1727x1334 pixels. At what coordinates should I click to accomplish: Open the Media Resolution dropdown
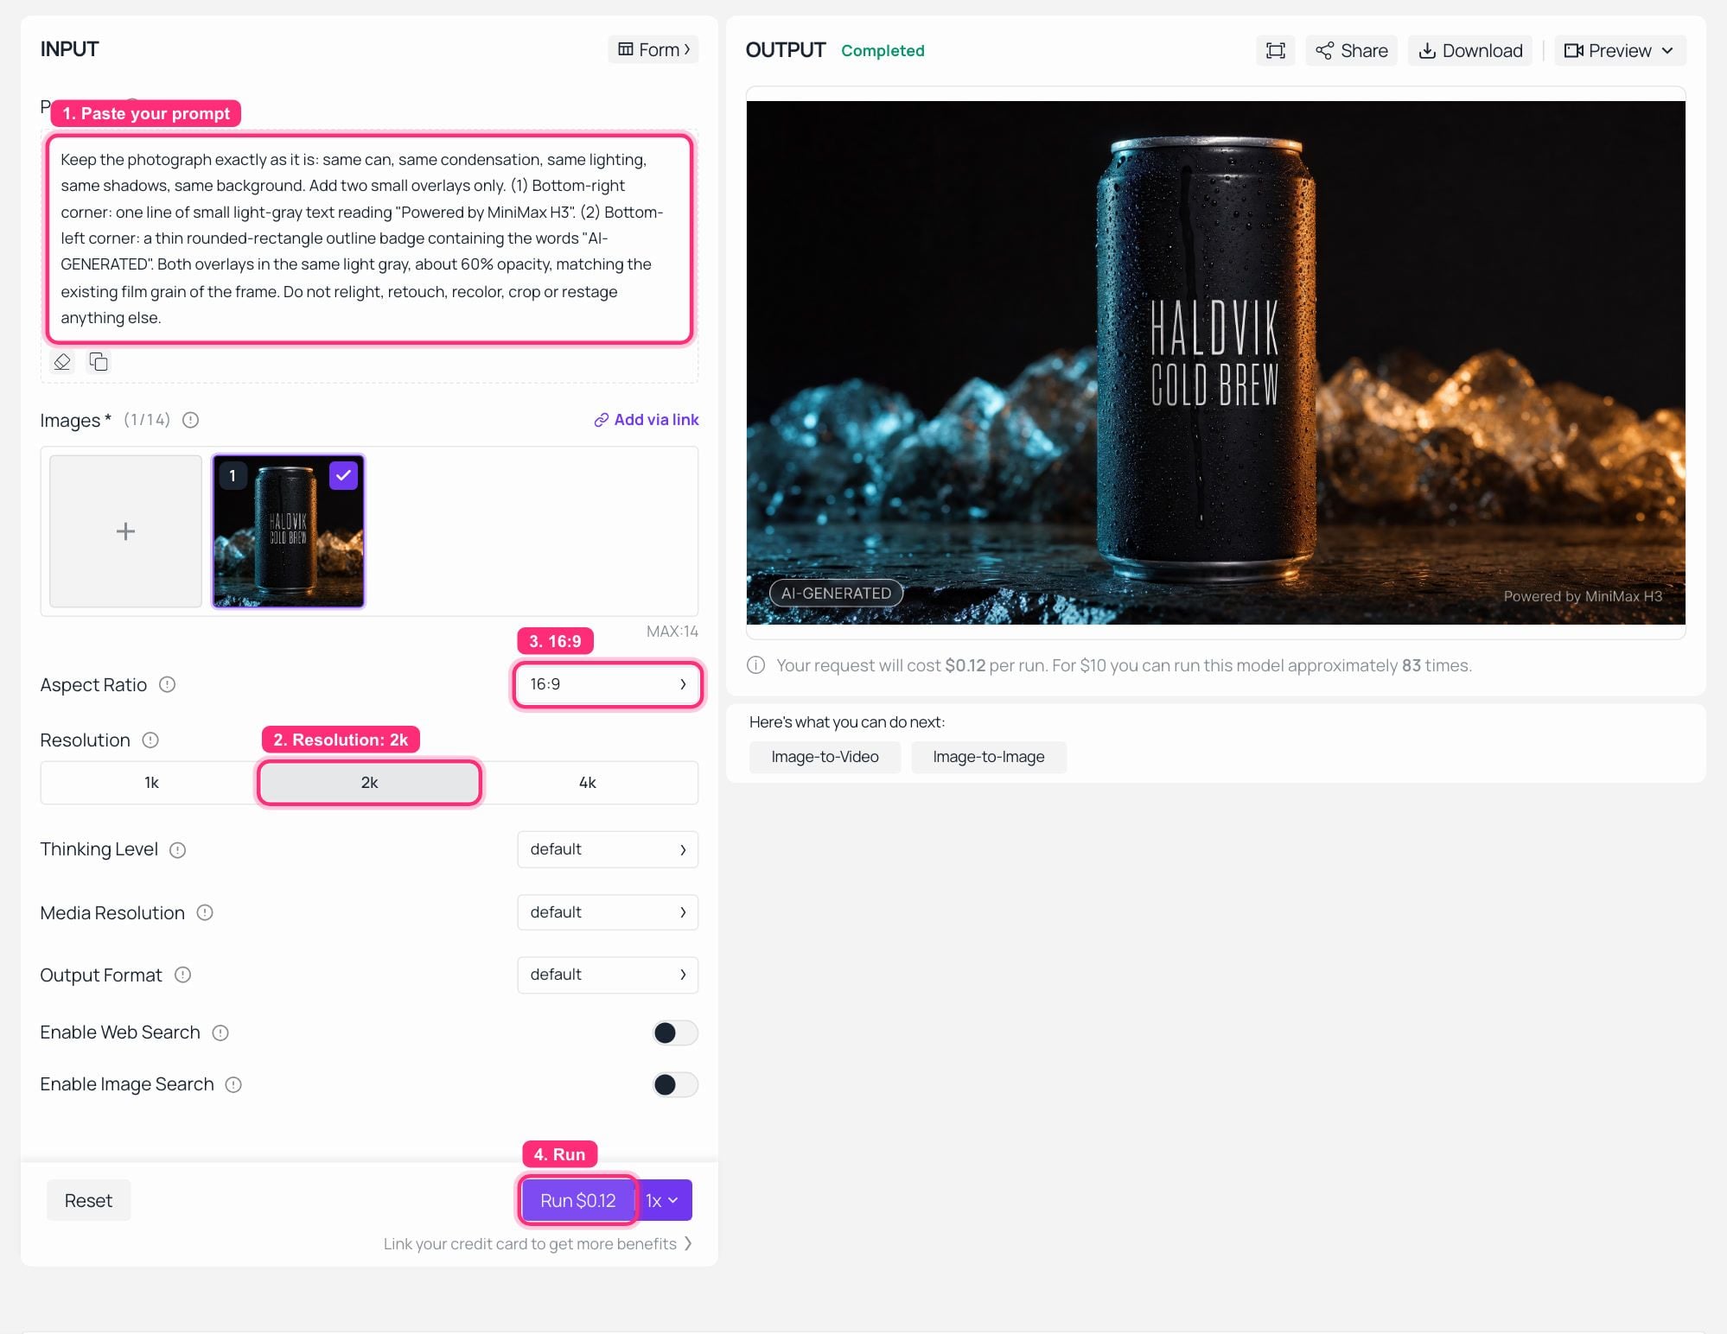coord(608,912)
